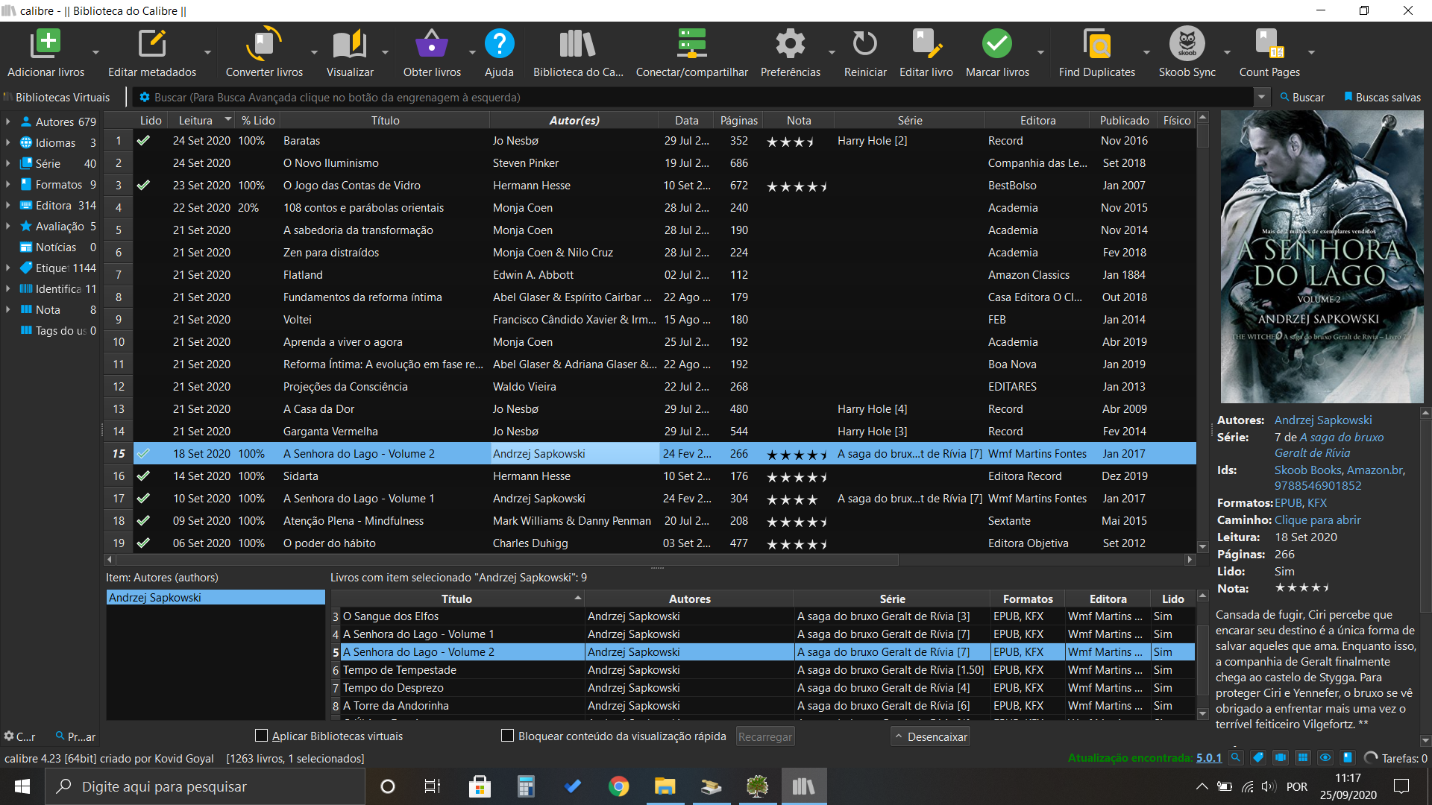The height and width of the screenshot is (805, 1432).
Task: Enable Aplicar Bibliotecas virtuais checkbox
Action: pyautogui.click(x=262, y=736)
